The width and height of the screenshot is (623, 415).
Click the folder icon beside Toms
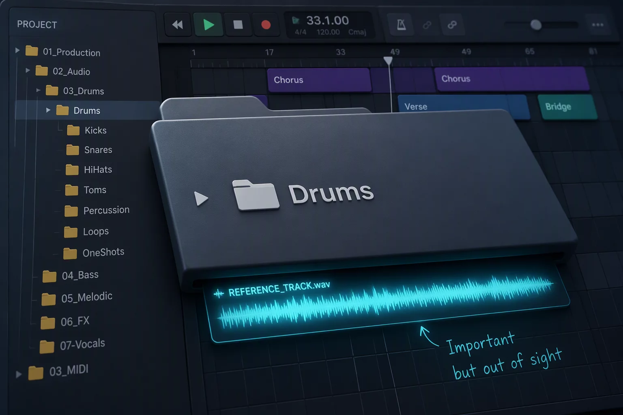coord(72,190)
